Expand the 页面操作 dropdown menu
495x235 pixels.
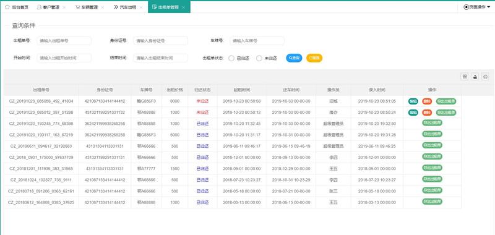click(x=476, y=7)
